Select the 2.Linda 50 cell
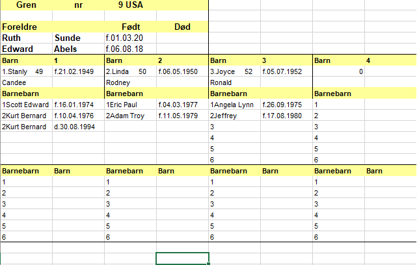Viewport: 417px width, 265px height. 130,71
